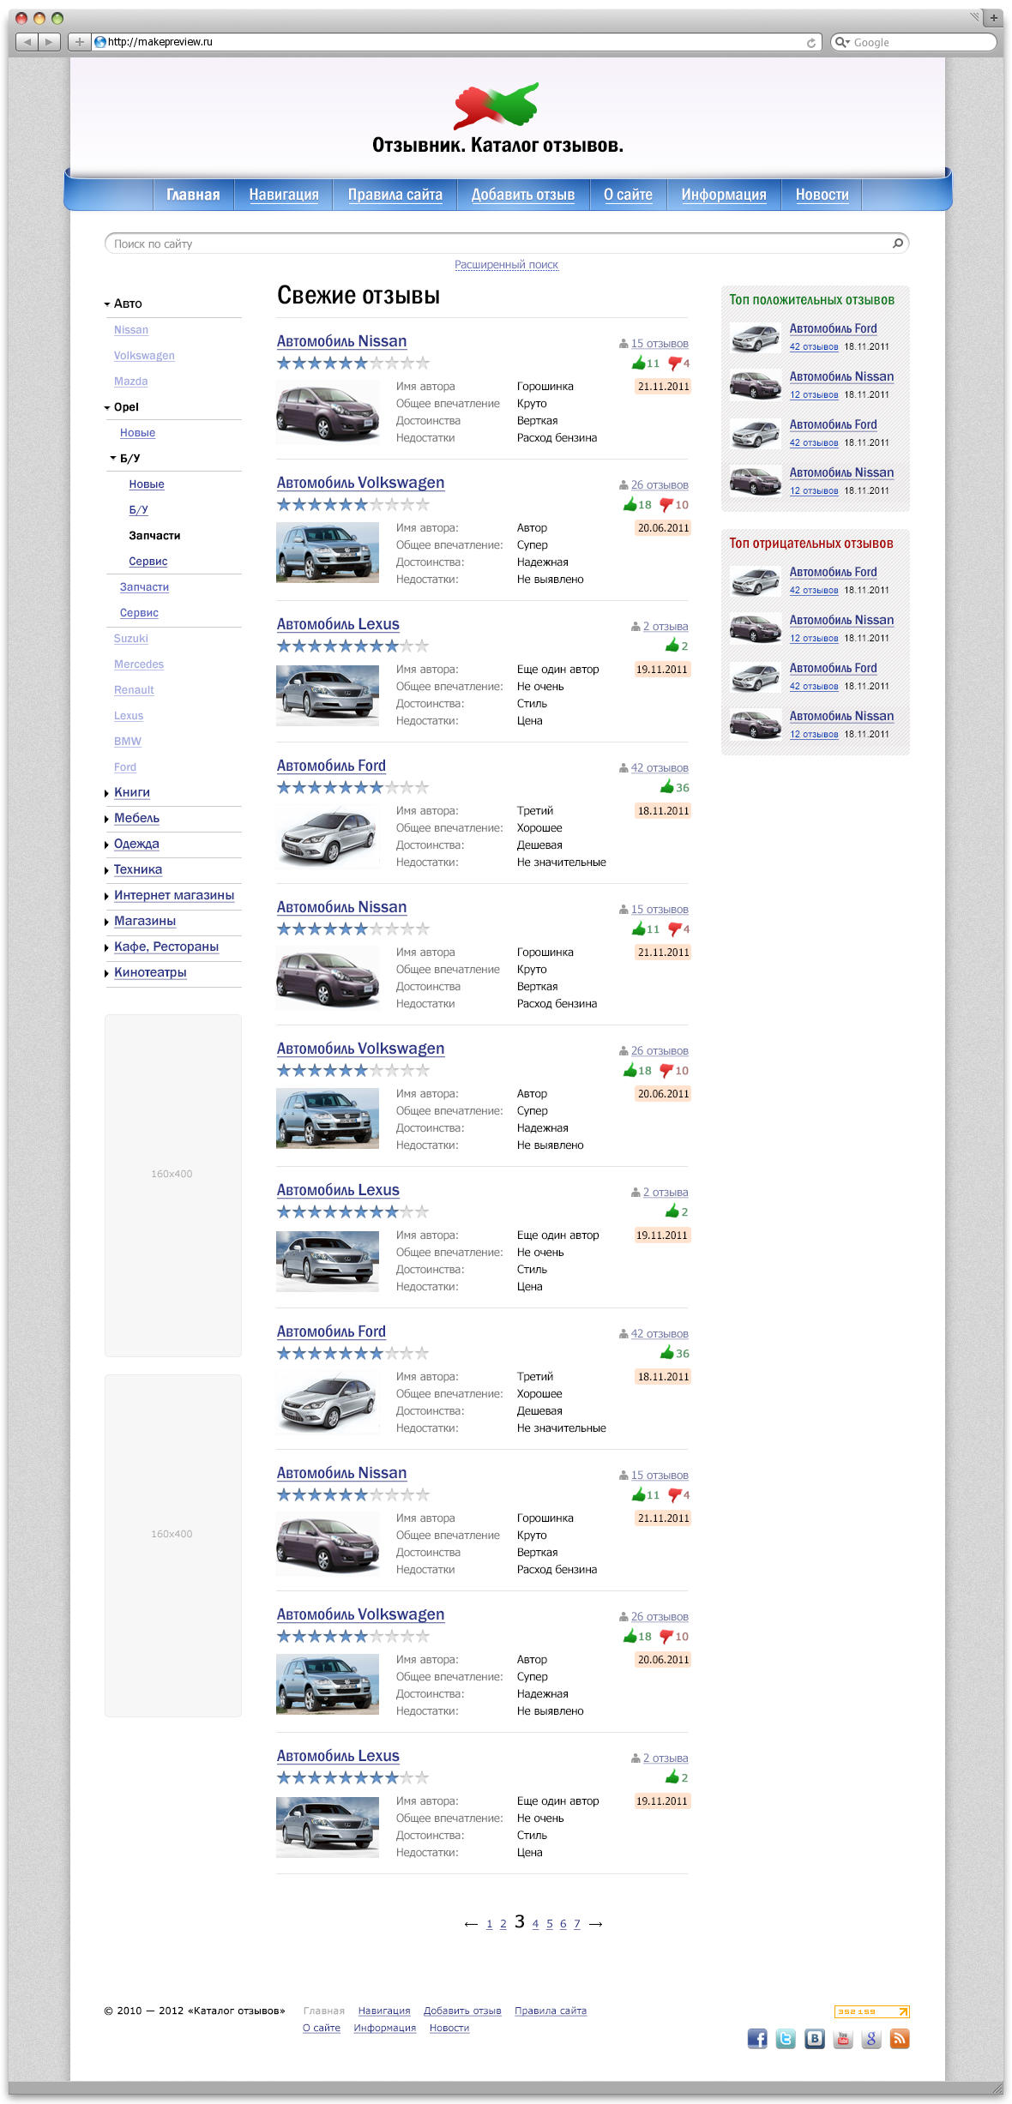The height and width of the screenshot is (2104, 1012).
Task: Click footer О сайте link
Action: pos(322,2028)
